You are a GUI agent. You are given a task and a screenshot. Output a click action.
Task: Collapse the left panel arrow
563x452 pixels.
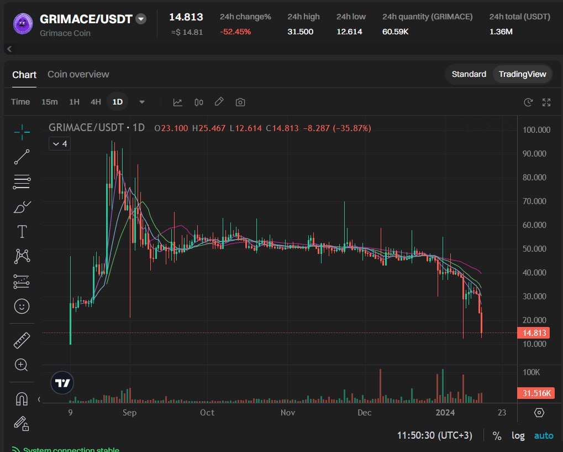click(9, 49)
